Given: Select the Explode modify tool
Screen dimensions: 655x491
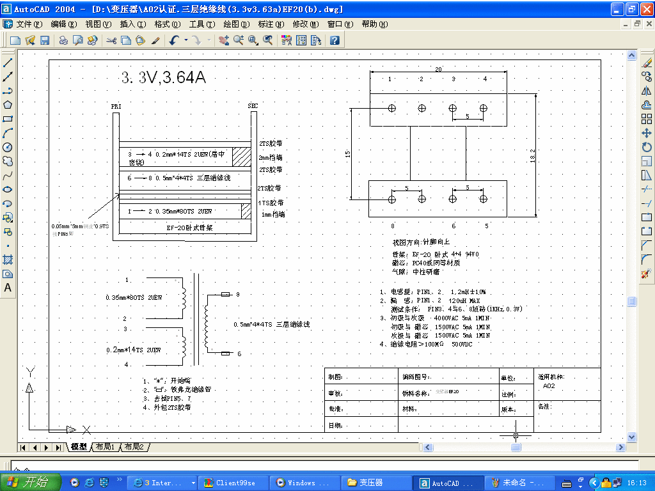Looking at the screenshot, I should tap(647, 274).
